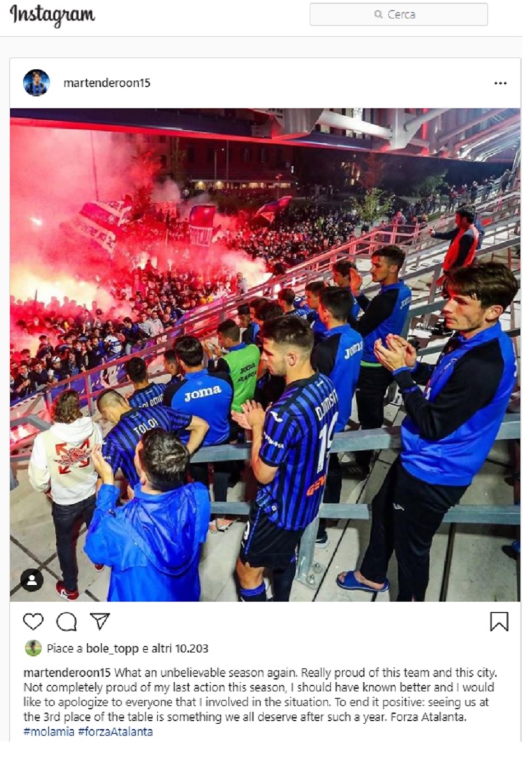Screen dimensions: 523x772
Task: Click the Cerca search field
Action: [x=398, y=15]
